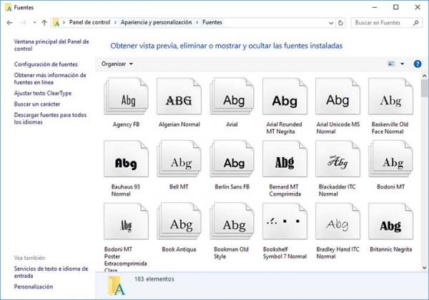Maximize the Fuentes window

(395, 7)
